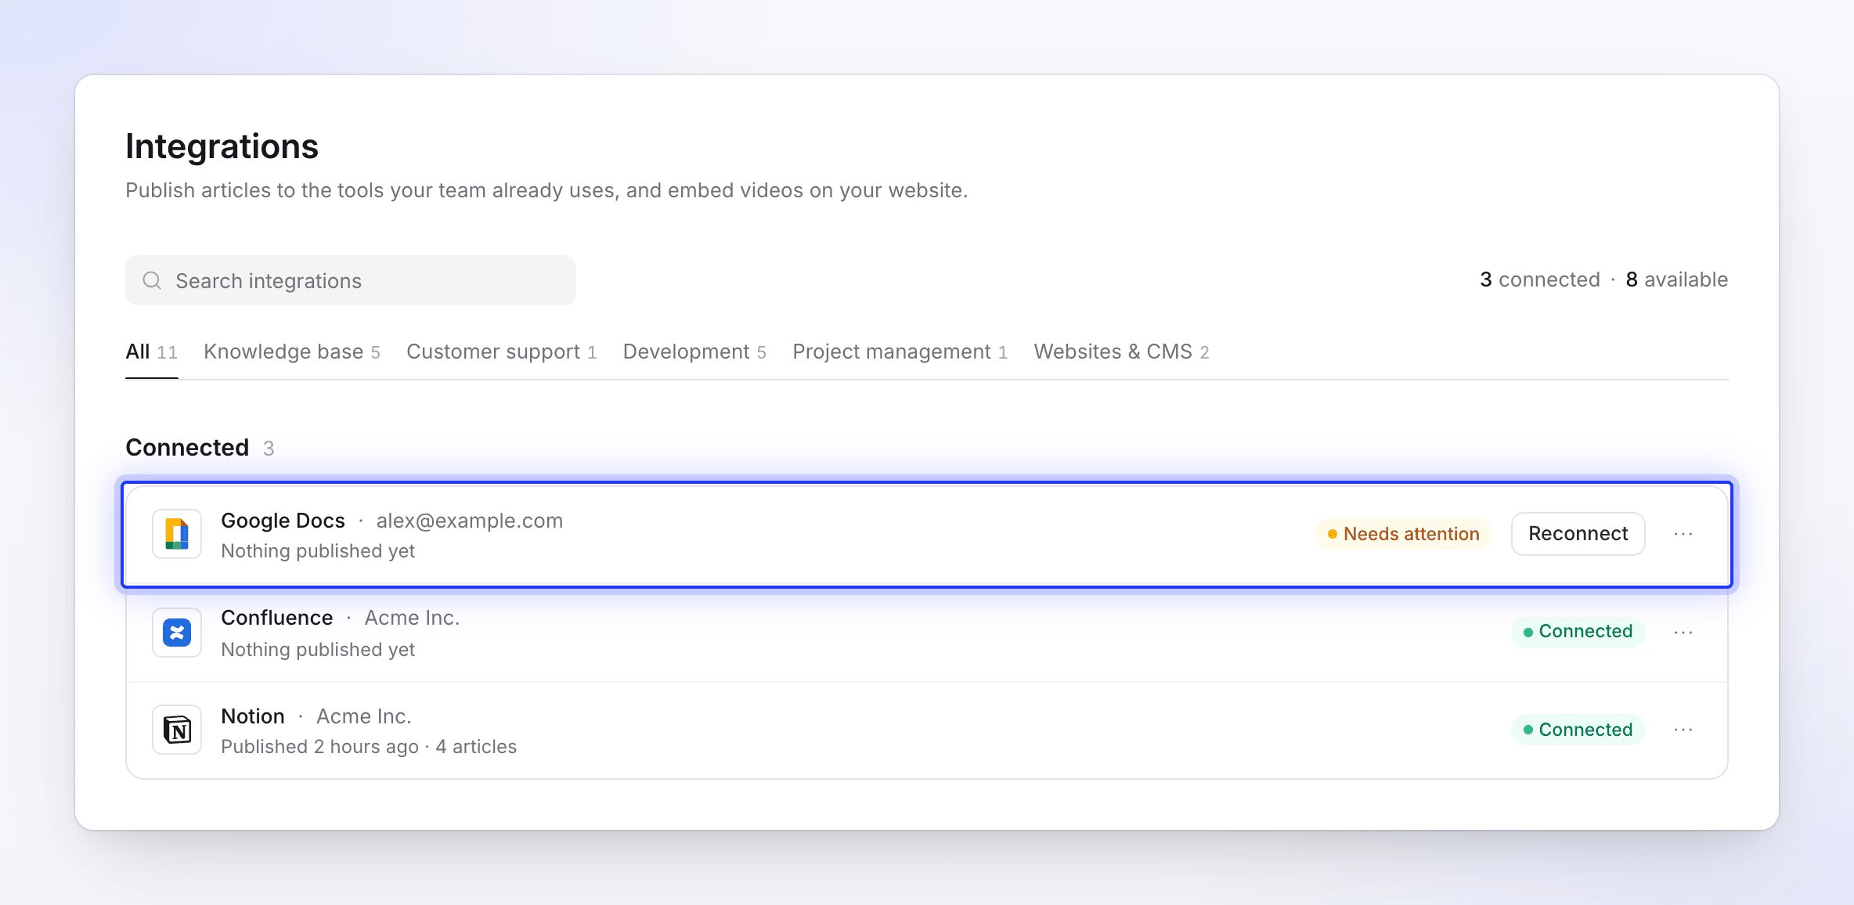Image resolution: width=1854 pixels, height=905 pixels.
Task: Open the Customer support tab
Action: click(x=502, y=352)
